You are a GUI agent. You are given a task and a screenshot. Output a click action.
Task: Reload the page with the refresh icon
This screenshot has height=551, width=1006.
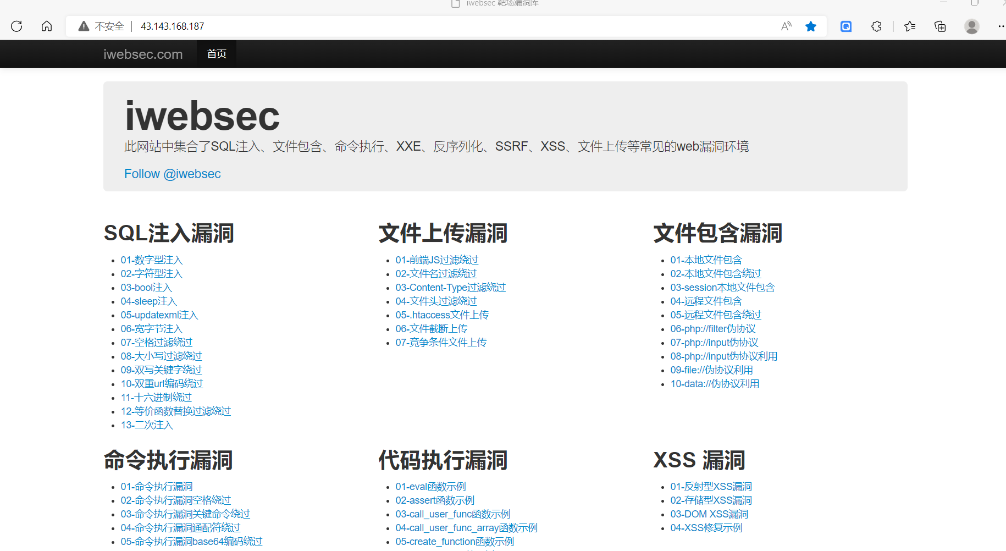tap(16, 26)
